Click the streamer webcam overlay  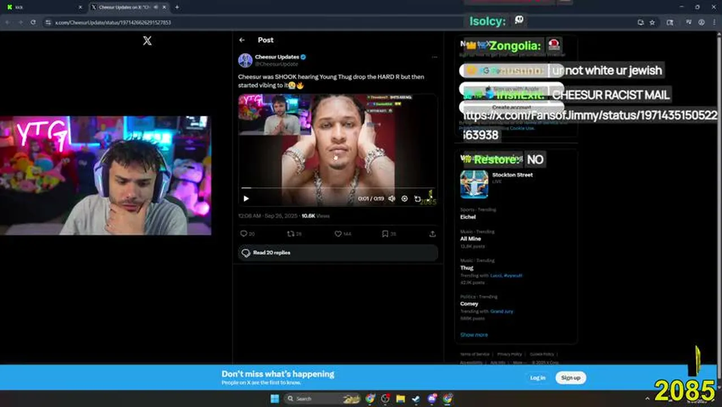(106, 176)
